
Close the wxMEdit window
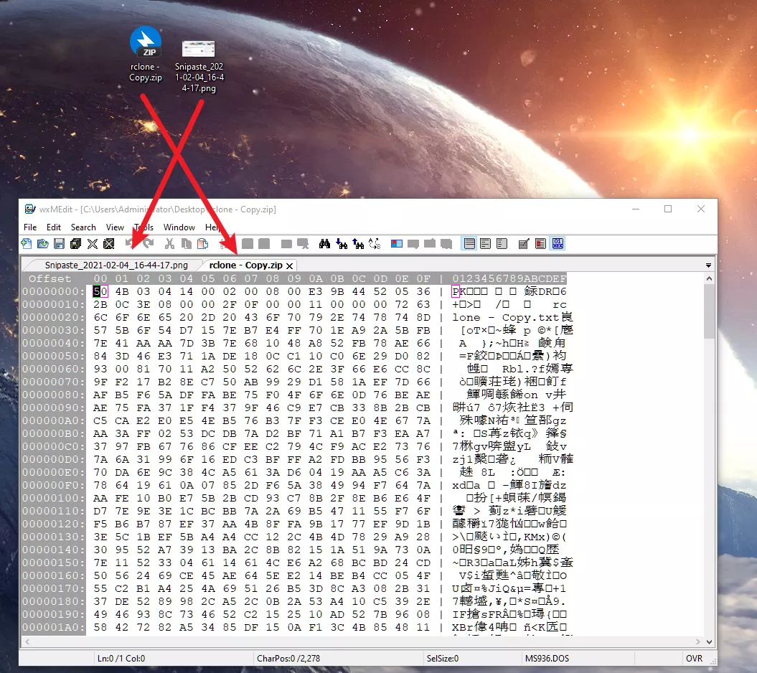(701, 209)
